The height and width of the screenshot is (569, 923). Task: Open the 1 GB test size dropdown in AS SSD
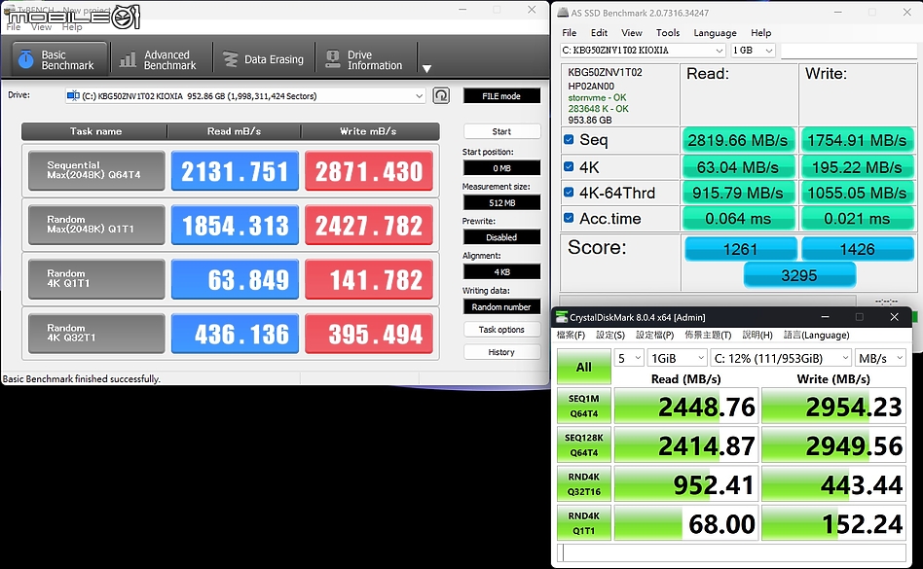tap(753, 51)
